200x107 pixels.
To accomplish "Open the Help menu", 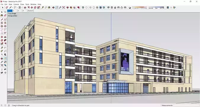I will coord(39,4).
